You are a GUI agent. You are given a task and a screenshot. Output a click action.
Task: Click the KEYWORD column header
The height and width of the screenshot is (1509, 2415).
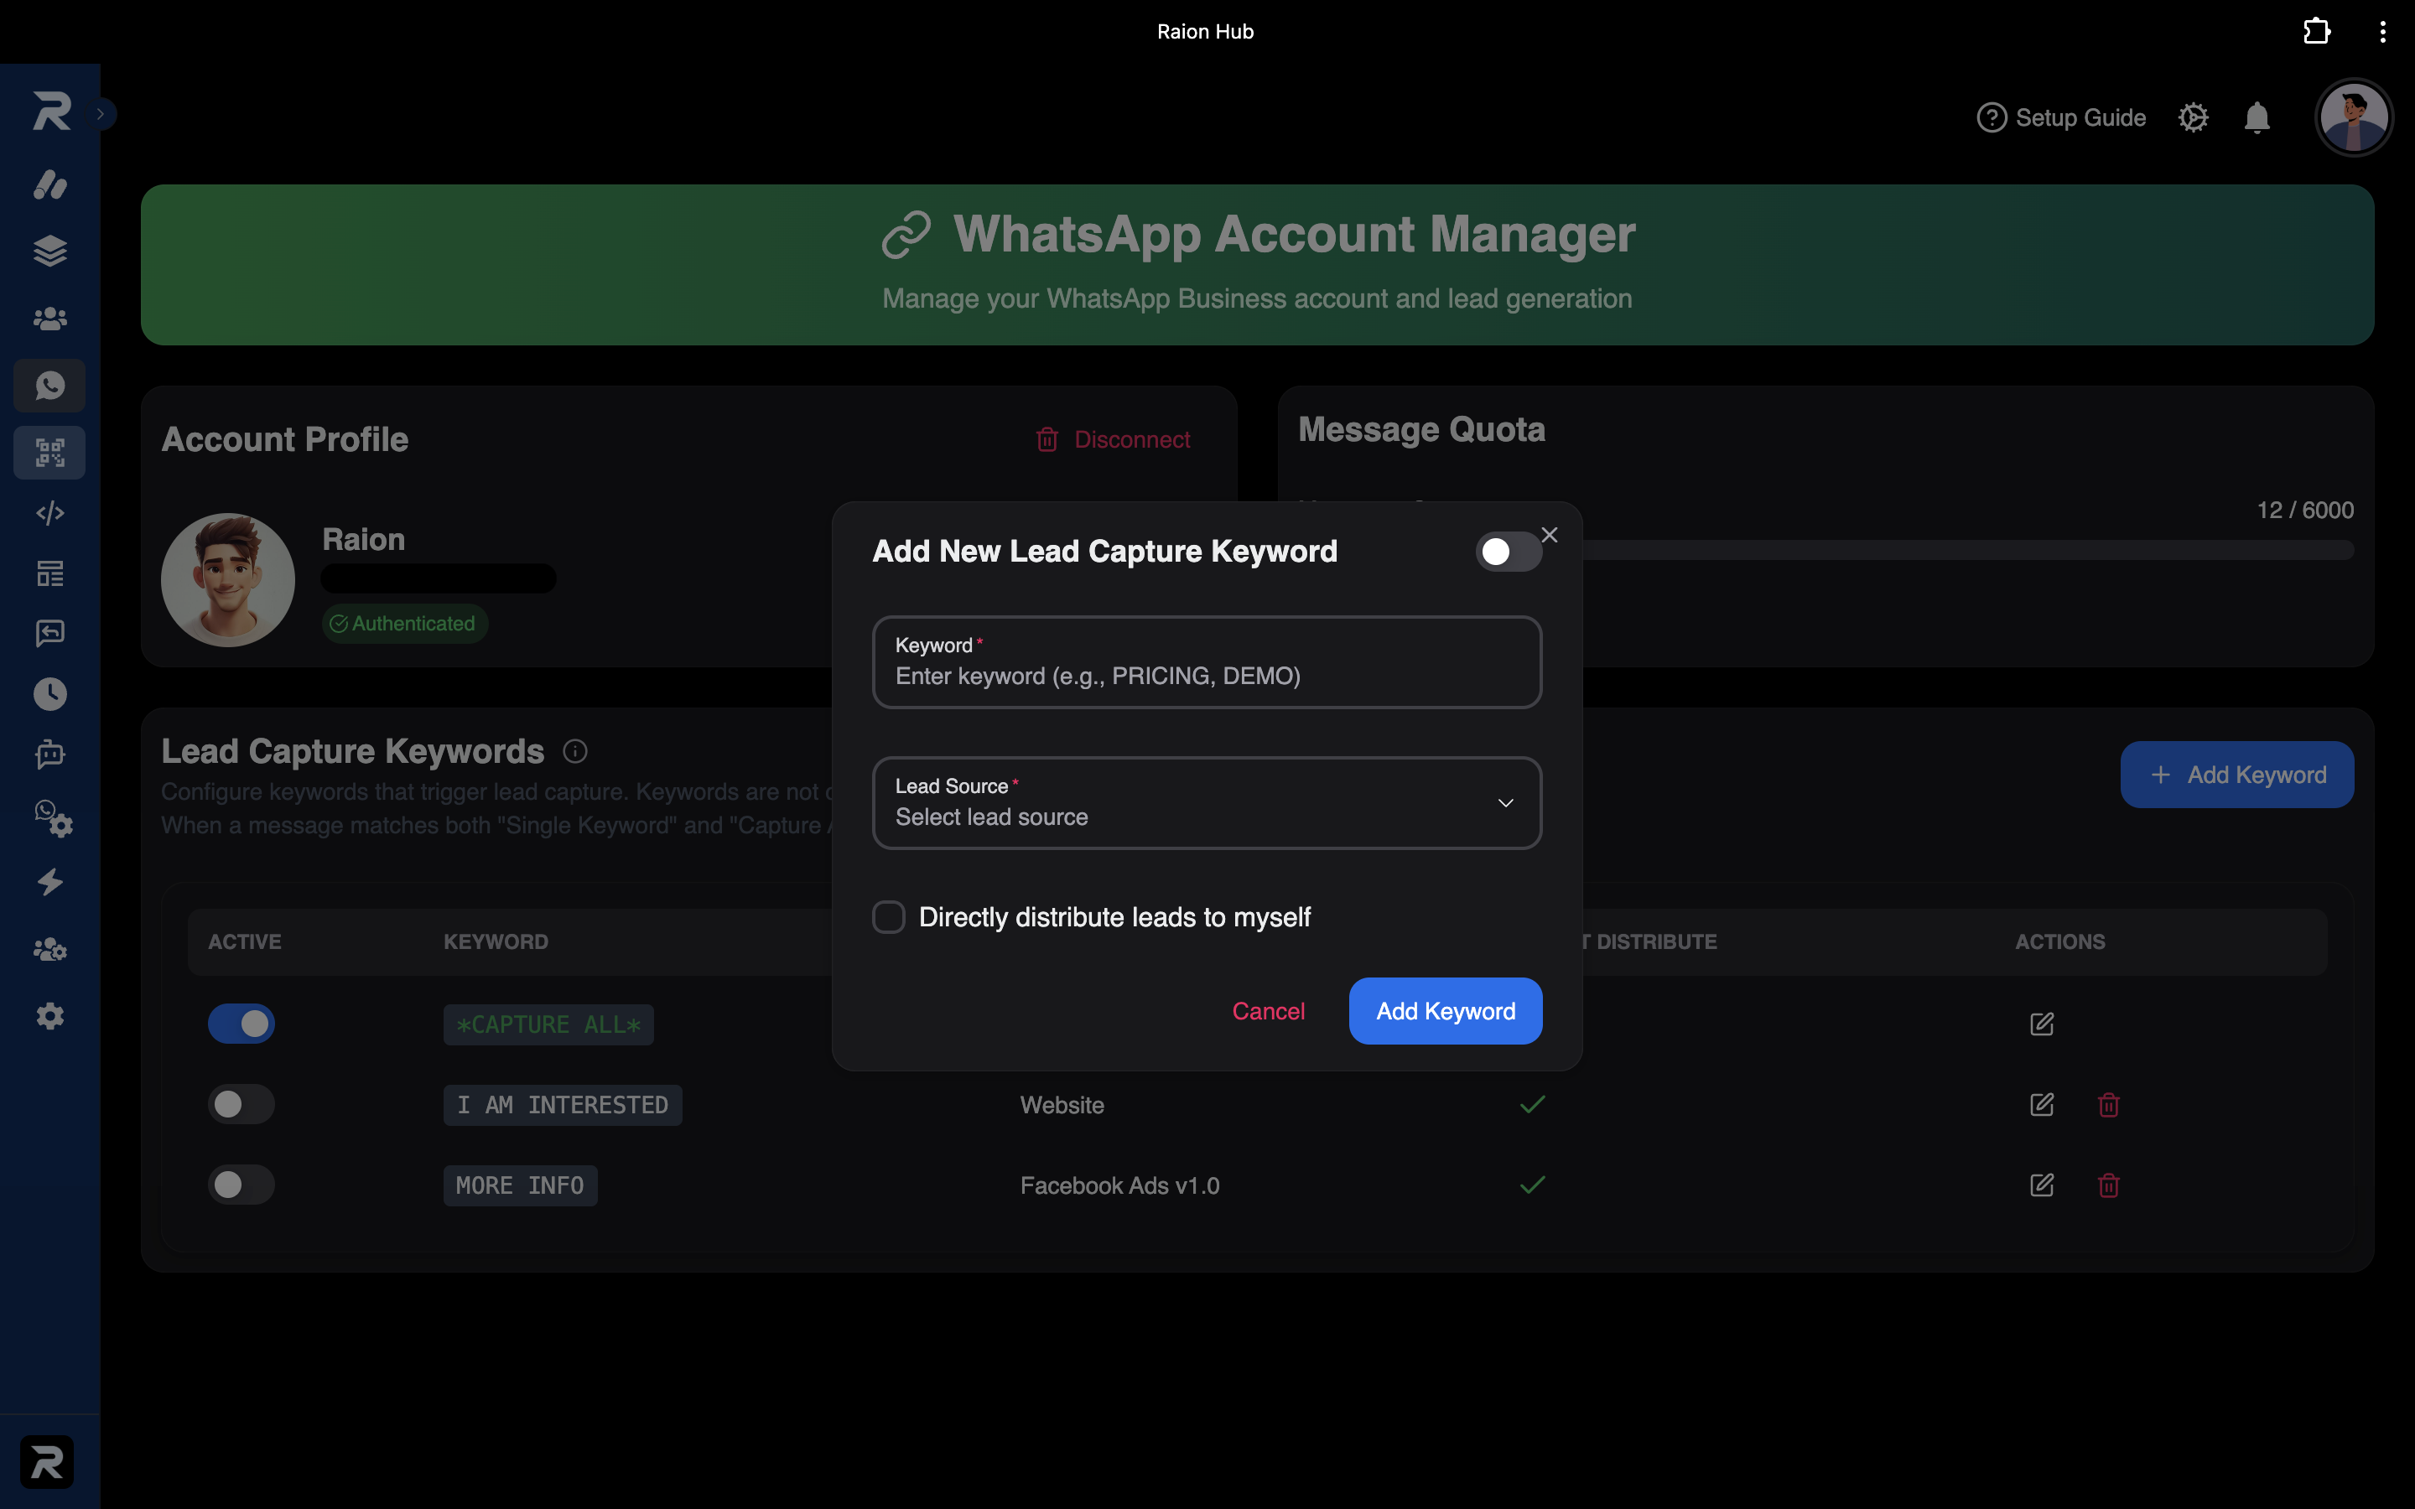(496, 942)
